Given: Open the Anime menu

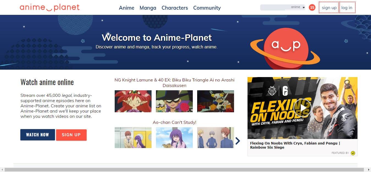Looking at the screenshot, I should [x=127, y=8].
